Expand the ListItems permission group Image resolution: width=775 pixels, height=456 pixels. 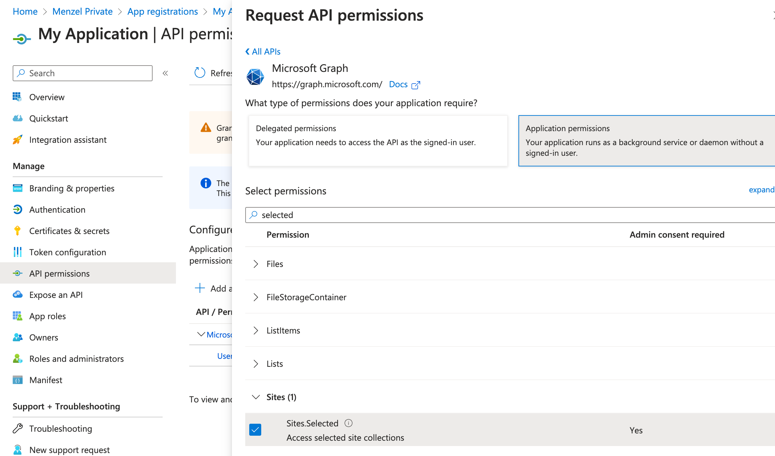256,331
